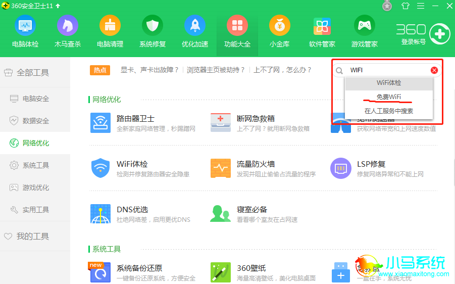Click 浏览器主页被劫持？ hot link

click(x=216, y=70)
